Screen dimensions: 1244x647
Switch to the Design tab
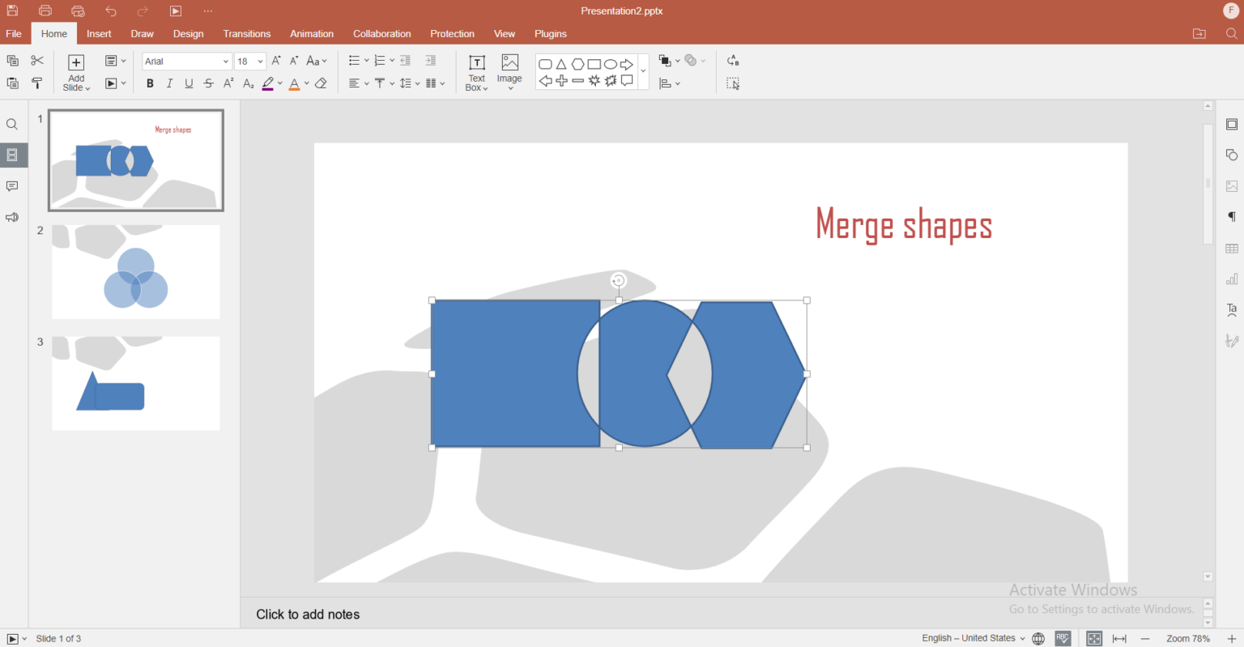[189, 34]
